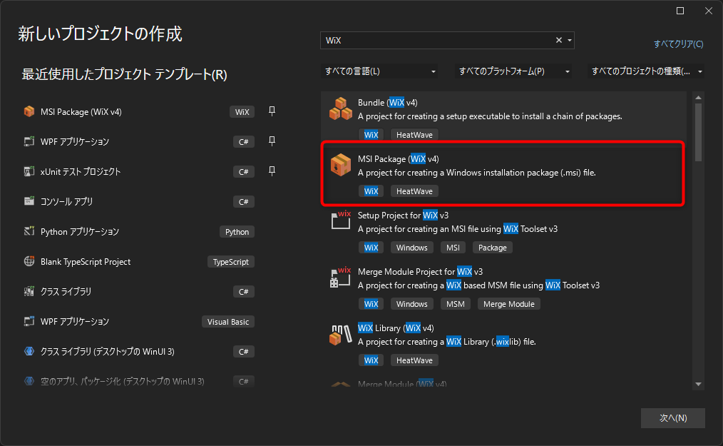Maximize the new project dialog window
The height and width of the screenshot is (446, 723).
click(680, 11)
